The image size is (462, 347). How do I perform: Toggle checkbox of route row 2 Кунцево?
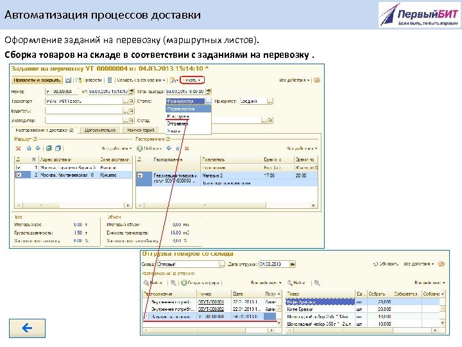point(19,175)
